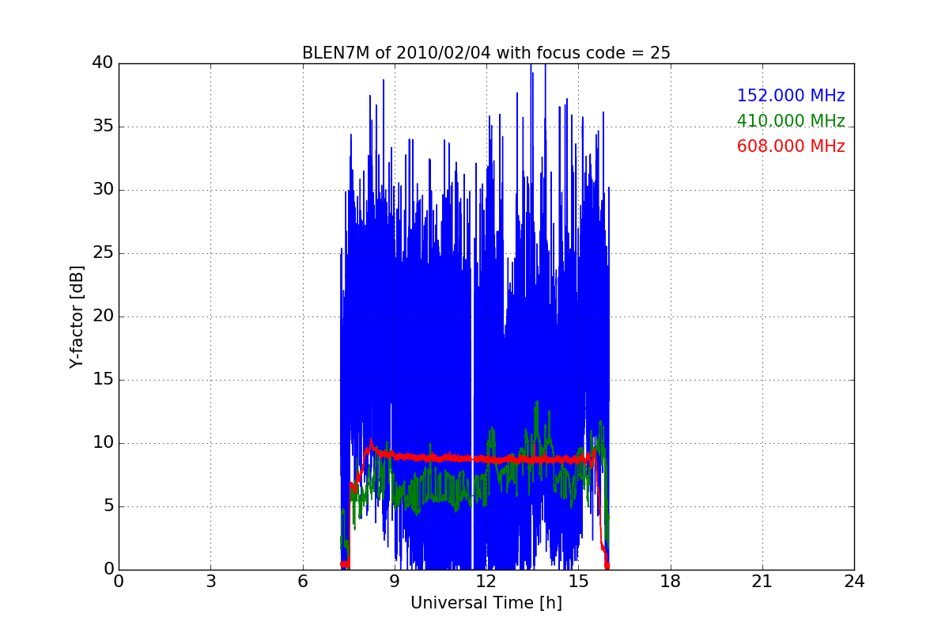
Task: Click the y-axis tick label '20'
Action: tap(103, 316)
